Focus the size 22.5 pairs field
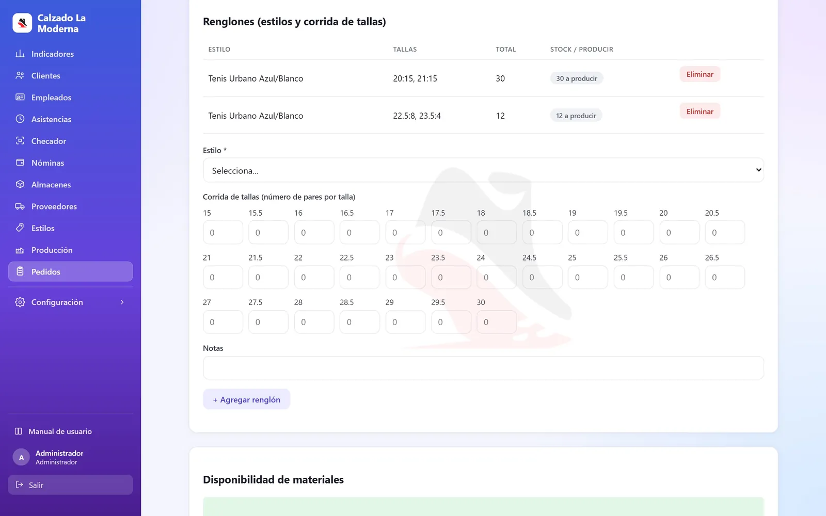826x516 pixels. [x=360, y=277]
